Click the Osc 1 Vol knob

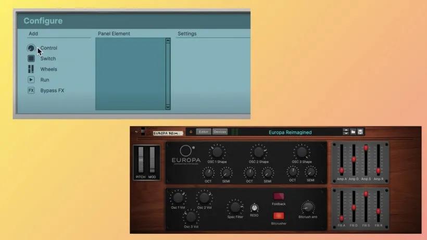point(178,198)
